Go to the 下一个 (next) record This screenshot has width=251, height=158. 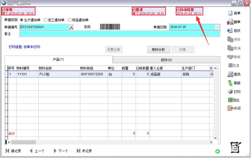[61, 151]
